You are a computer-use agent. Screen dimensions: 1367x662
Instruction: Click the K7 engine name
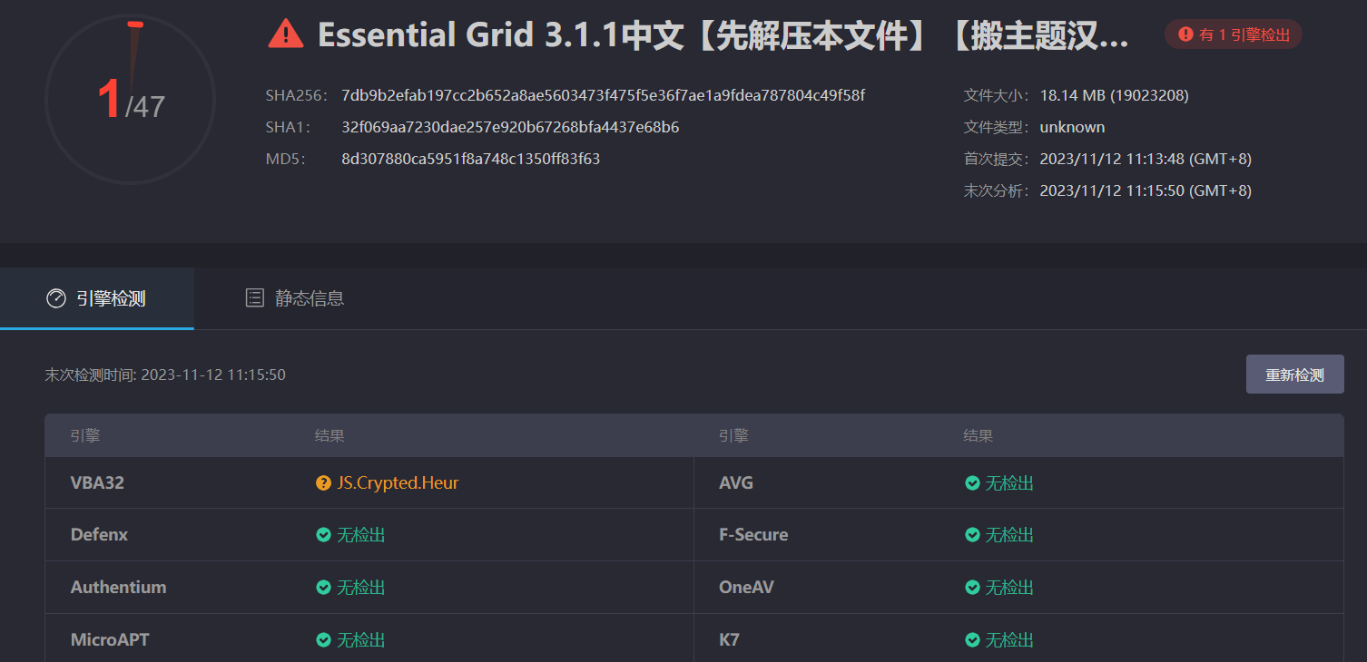pyautogui.click(x=729, y=640)
